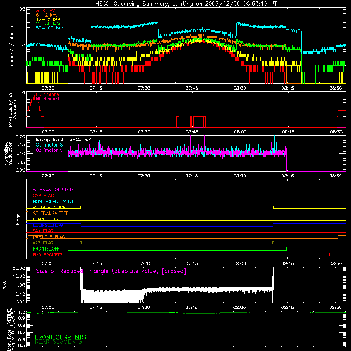
Task: Click the 100 value on count-rate axis
Action: 21,9
